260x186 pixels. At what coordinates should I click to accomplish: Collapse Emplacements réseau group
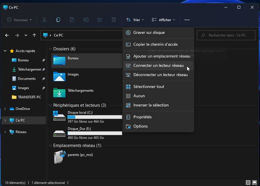pos(50,145)
